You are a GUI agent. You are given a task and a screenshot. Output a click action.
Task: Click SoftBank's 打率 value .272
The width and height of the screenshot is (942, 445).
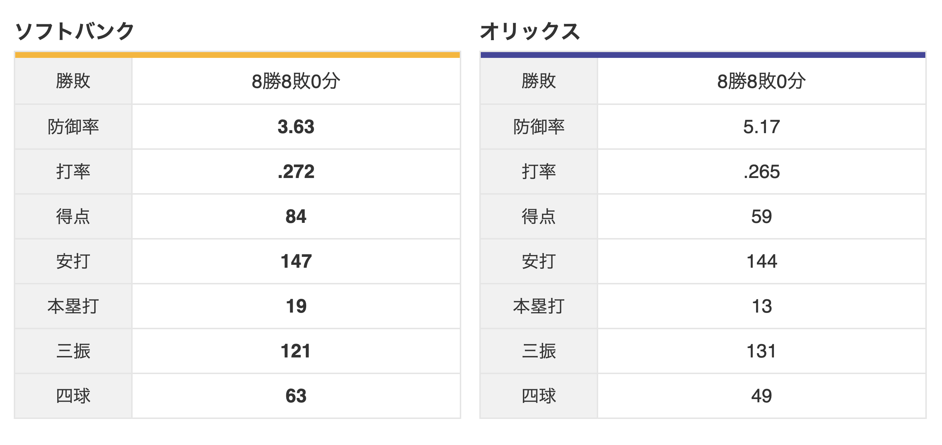296,171
